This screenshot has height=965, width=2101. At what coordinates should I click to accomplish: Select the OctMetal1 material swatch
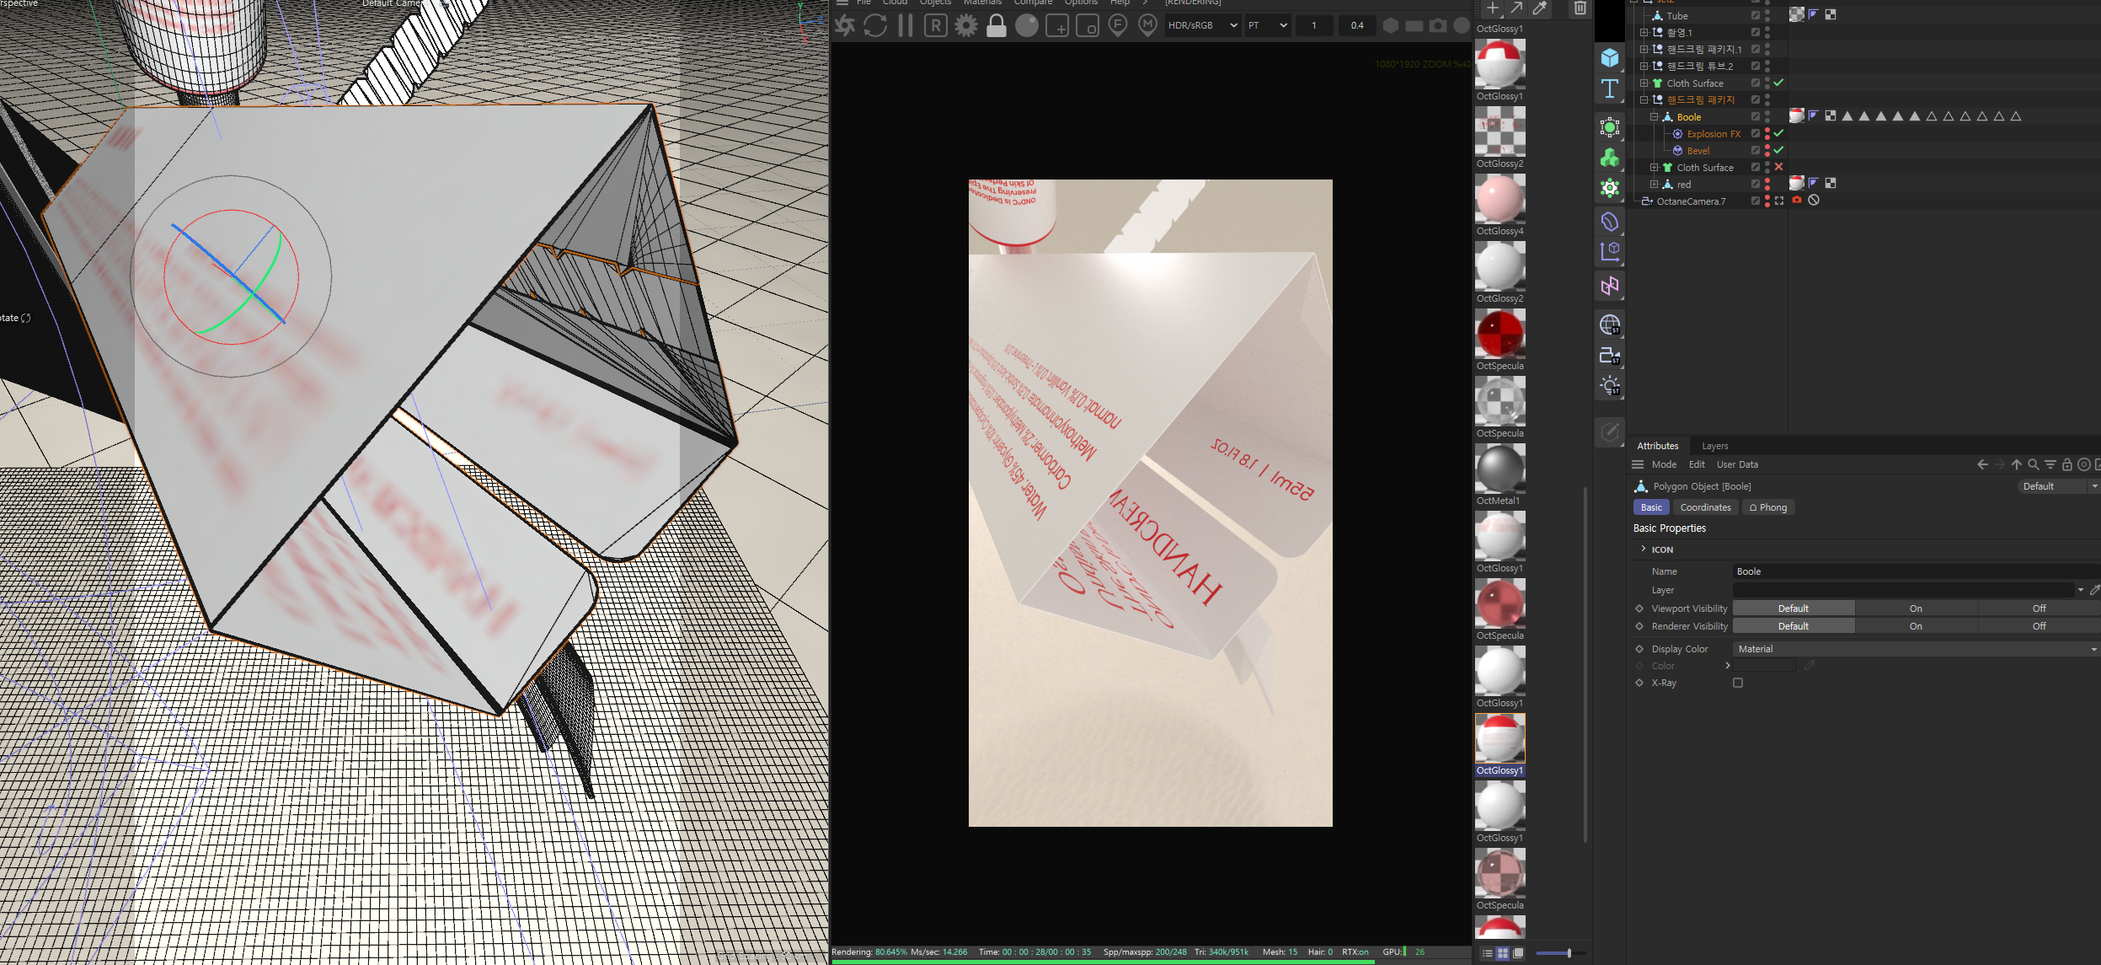point(1500,469)
